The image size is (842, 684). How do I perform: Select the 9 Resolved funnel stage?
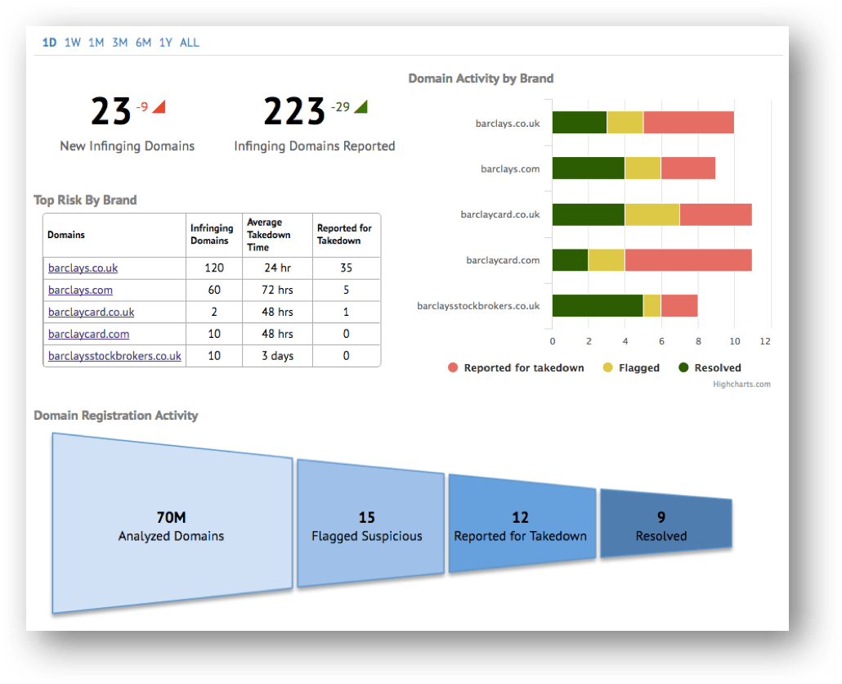(666, 524)
